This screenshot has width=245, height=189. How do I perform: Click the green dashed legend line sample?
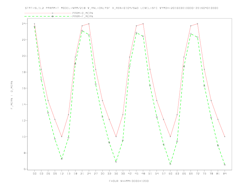(x=48, y=16)
